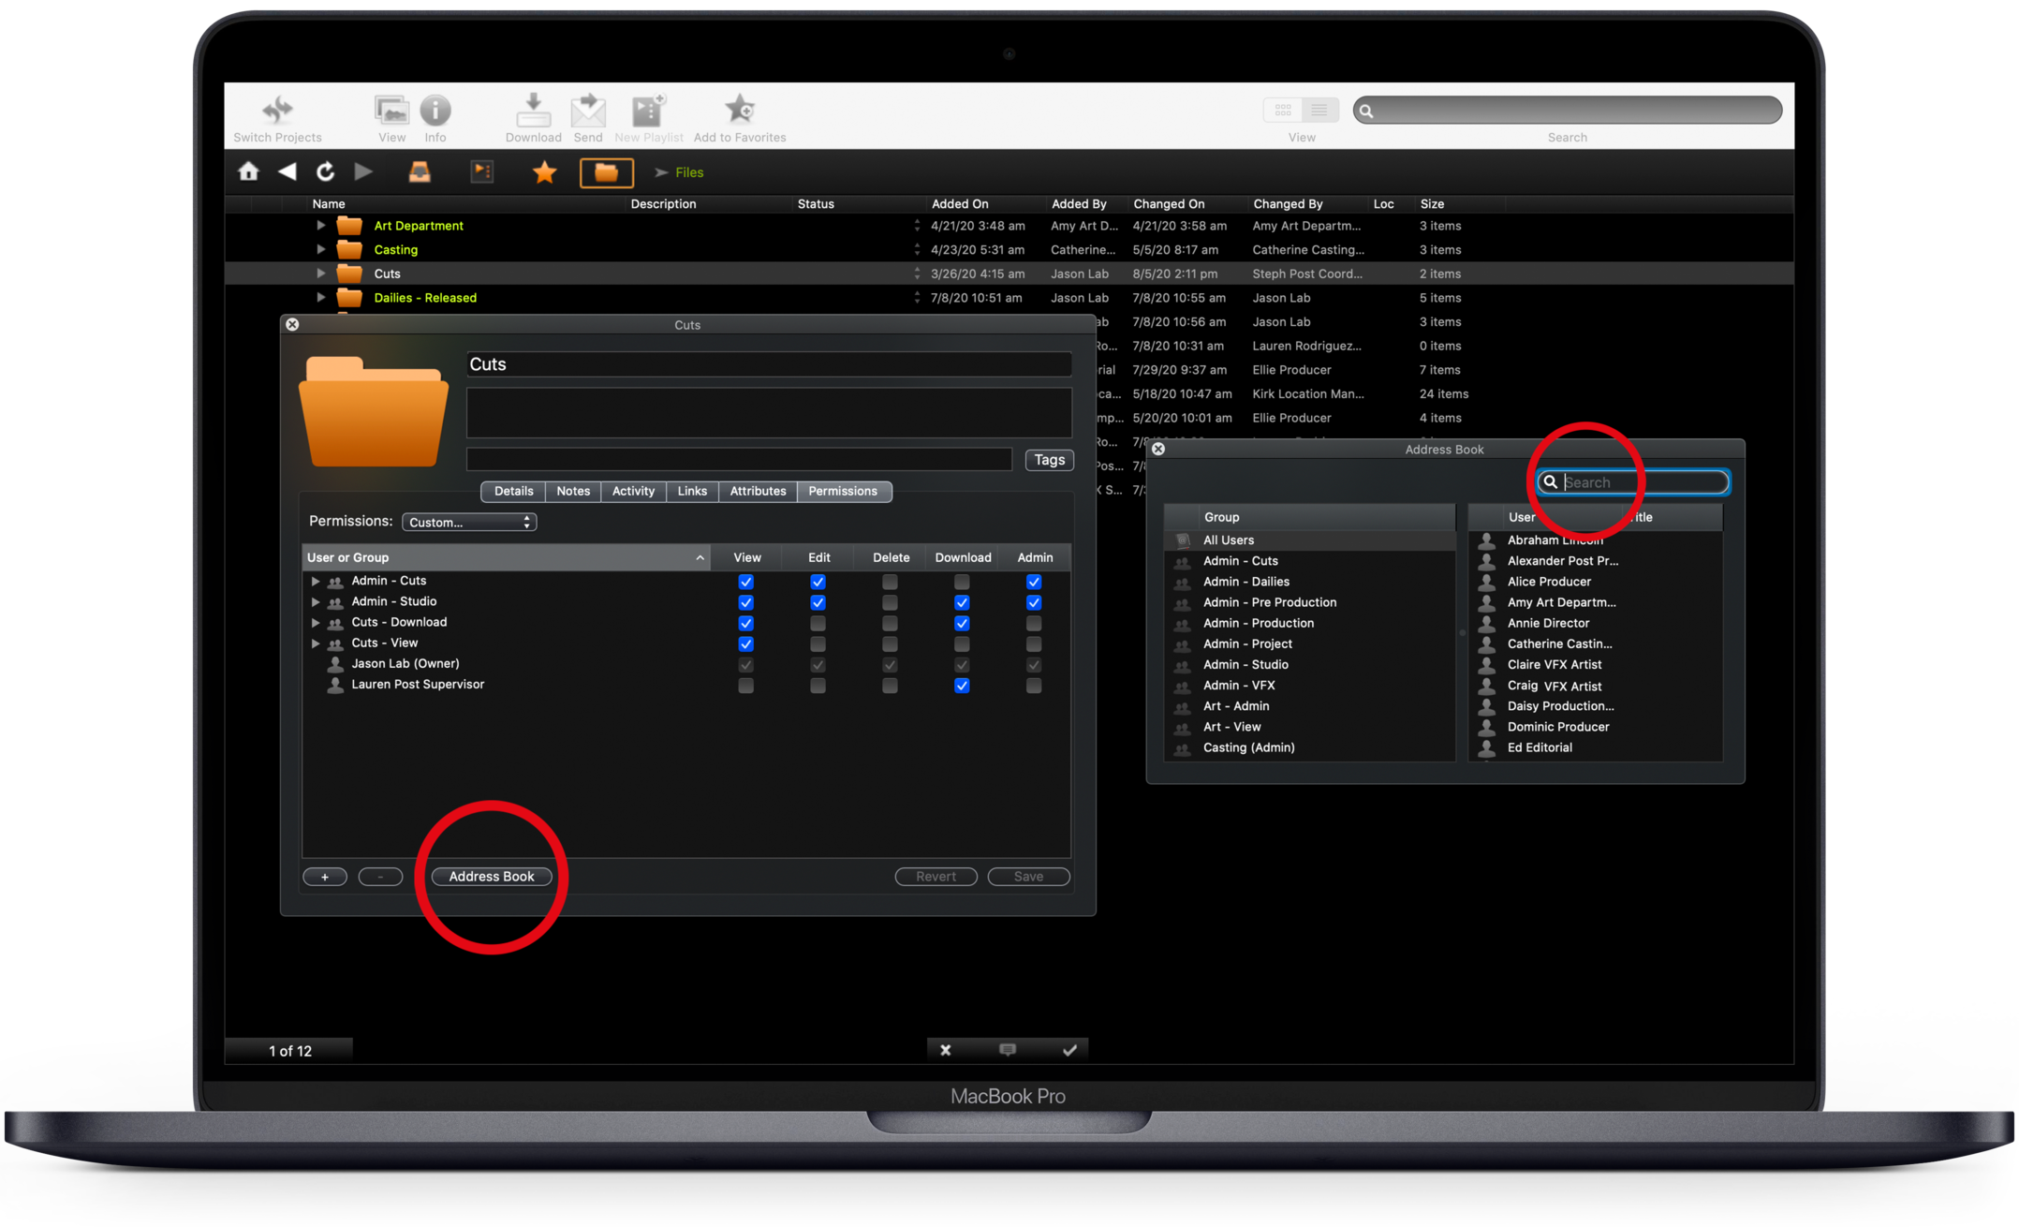Image resolution: width=2019 pixels, height=1227 pixels.
Task: Open the Info toolbar icon
Action: 435,111
